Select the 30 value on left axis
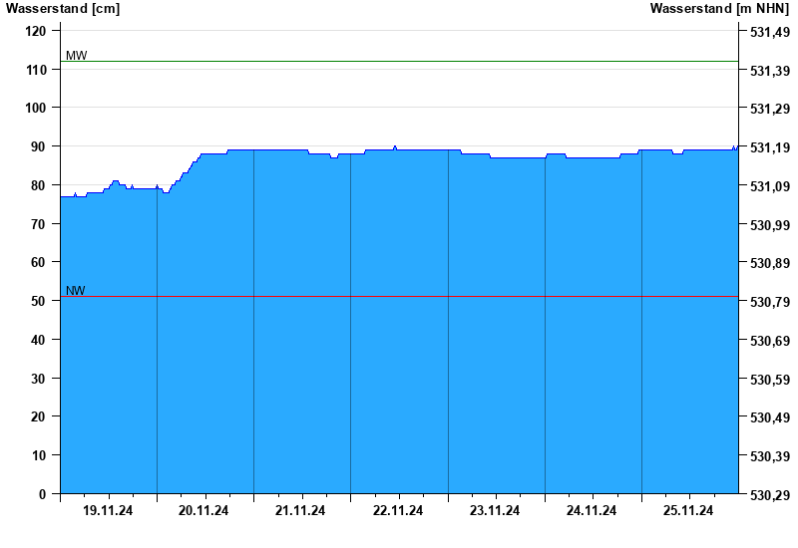Image resolution: width=798 pixels, height=548 pixels. (x=39, y=379)
